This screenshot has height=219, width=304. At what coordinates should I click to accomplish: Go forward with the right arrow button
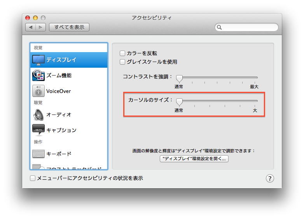point(40,27)
